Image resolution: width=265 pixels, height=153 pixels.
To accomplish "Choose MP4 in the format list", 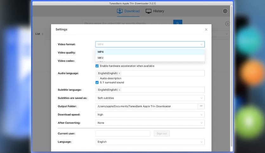I will point(101,52).
